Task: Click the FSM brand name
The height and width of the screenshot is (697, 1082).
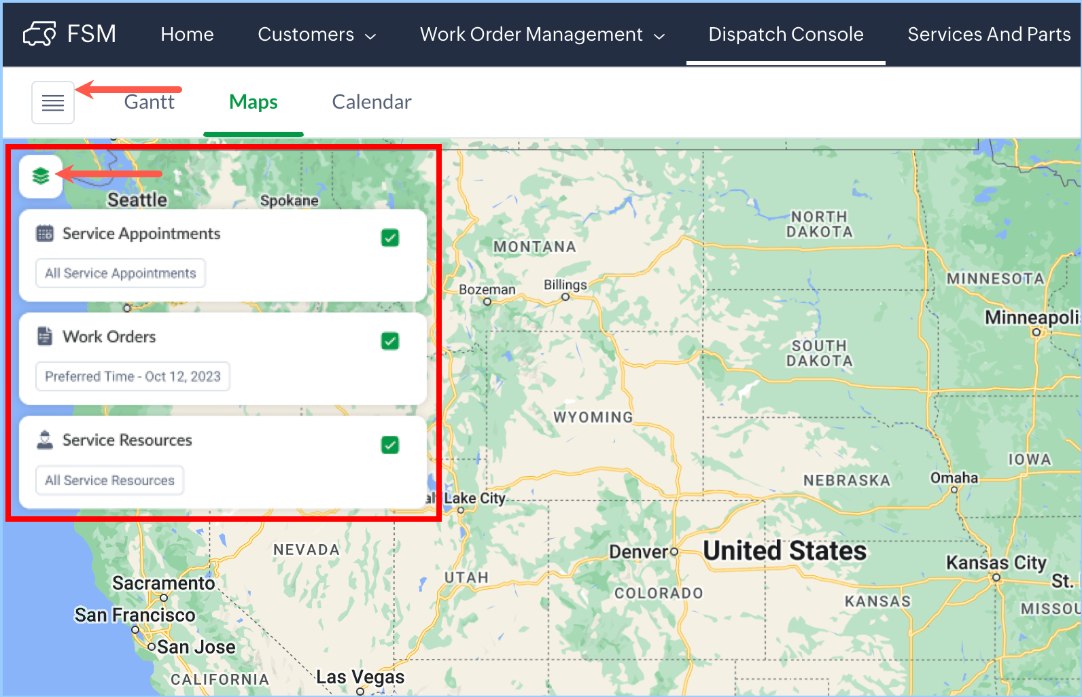Action: tap(92, 34)
